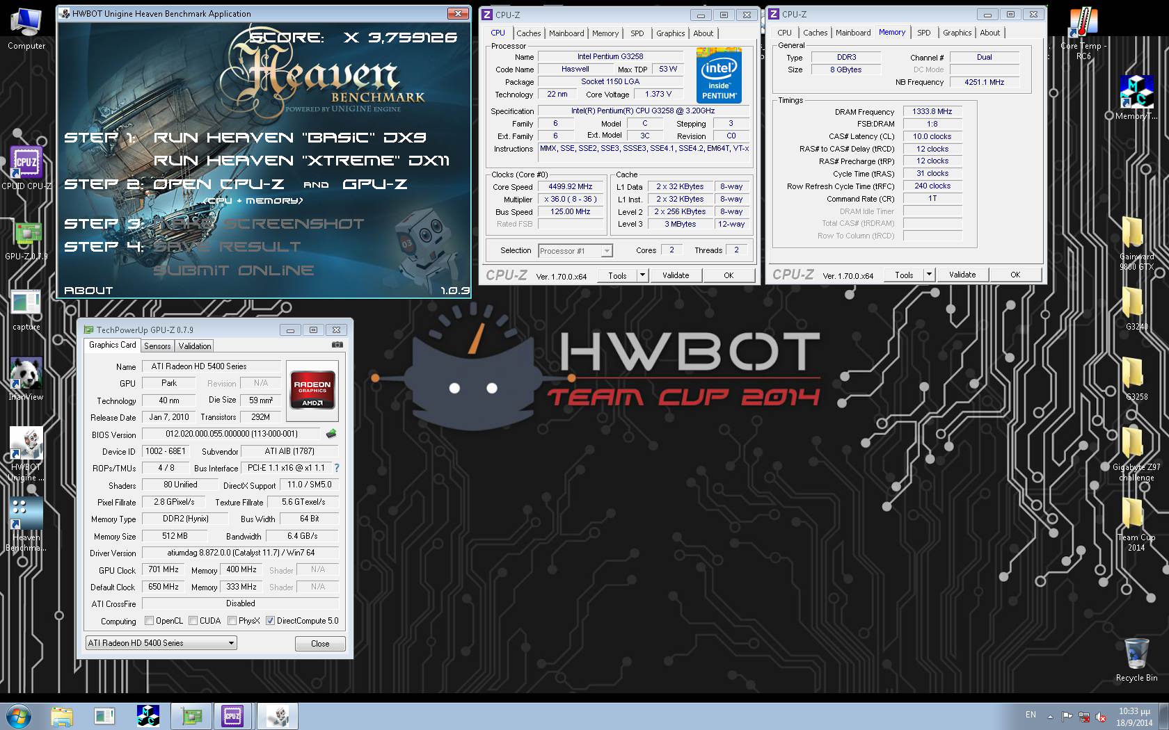Switch to GPU-Z via taskbar icon
1169x730 pixels.
point(190,716)
